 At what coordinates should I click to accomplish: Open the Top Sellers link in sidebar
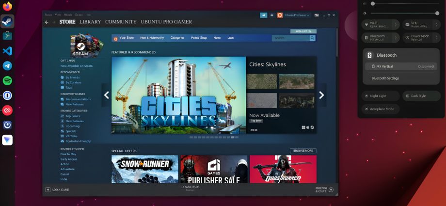pos(73,116)
